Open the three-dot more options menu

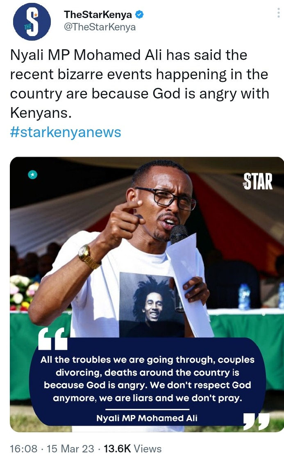[278, 13]
